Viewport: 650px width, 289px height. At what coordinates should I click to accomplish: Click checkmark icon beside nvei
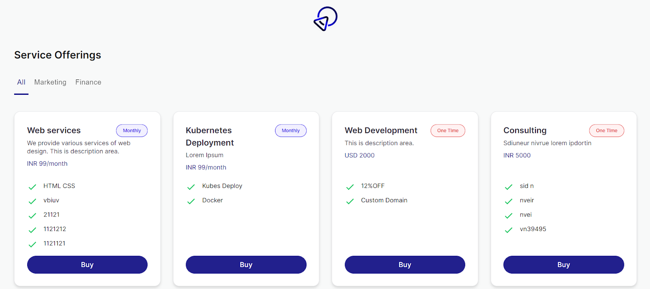(x=509, y=216)
